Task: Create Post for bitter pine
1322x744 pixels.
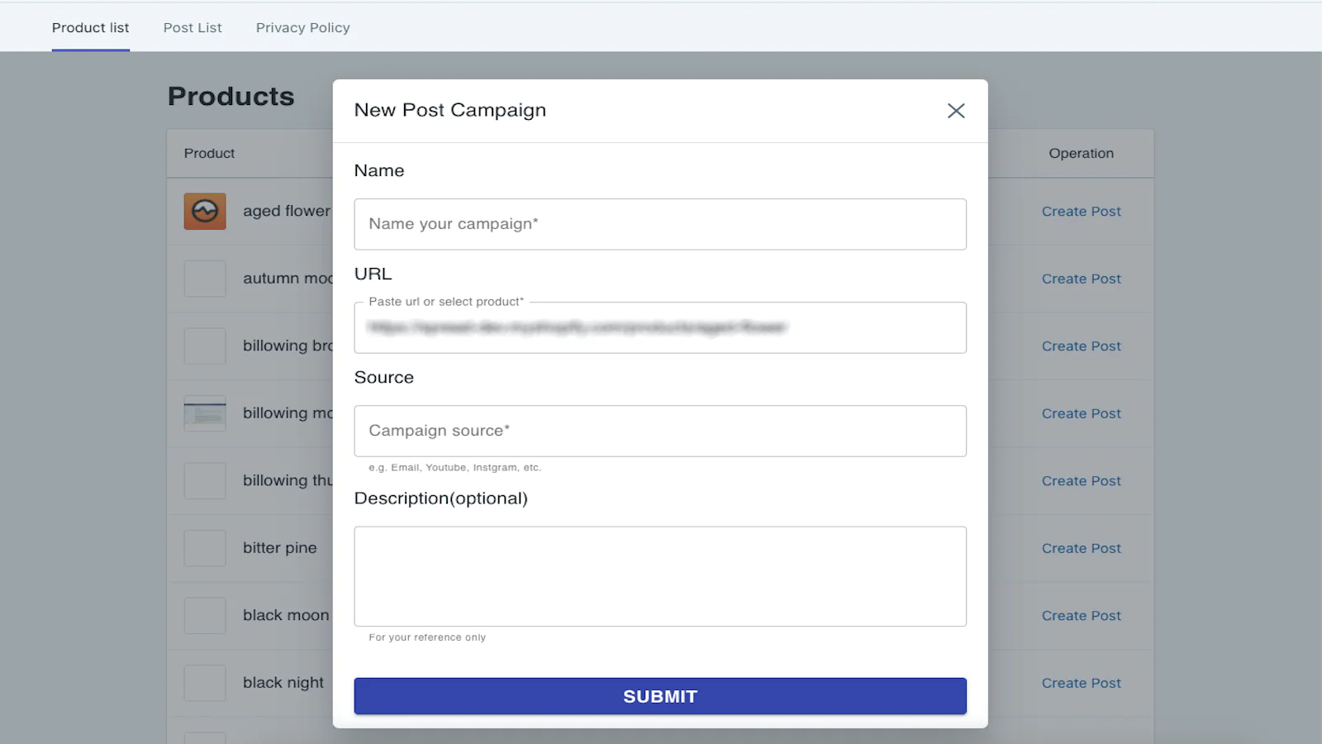Action: coord(1081,549)
